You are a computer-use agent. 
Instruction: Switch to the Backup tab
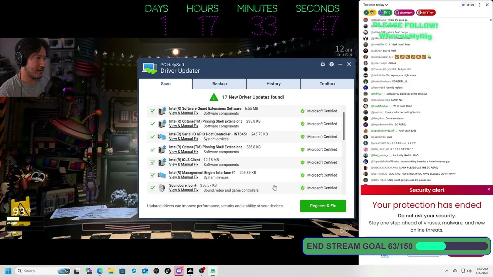220,83
